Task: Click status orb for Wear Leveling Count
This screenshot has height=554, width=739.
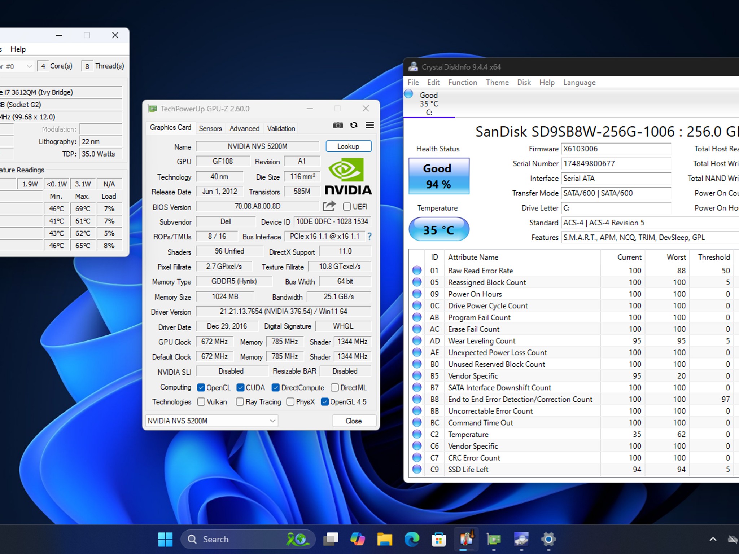Action: pyautogui.click(x=417, y=340)
